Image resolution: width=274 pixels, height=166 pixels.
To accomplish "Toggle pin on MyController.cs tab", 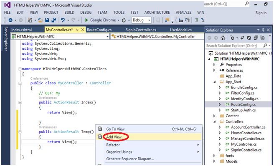I will [x=77, y=30].
